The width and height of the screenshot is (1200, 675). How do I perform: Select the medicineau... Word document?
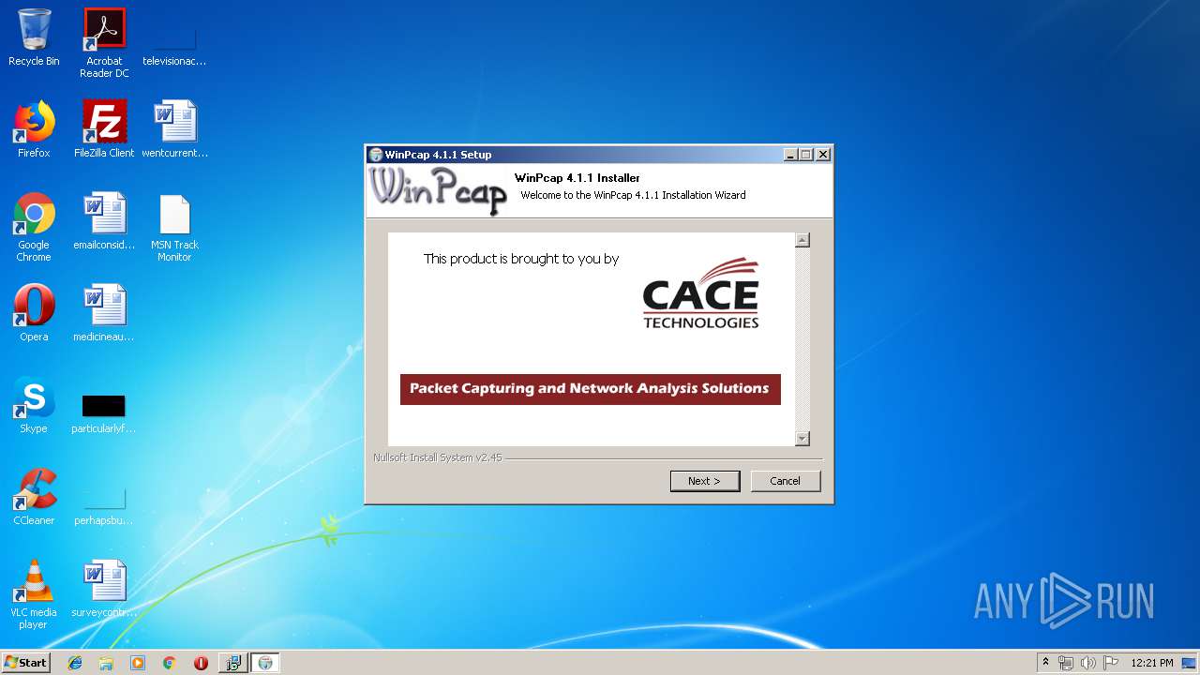click(104, 313)
